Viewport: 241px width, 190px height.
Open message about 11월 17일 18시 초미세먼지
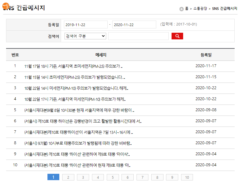(x=73, y=66)
